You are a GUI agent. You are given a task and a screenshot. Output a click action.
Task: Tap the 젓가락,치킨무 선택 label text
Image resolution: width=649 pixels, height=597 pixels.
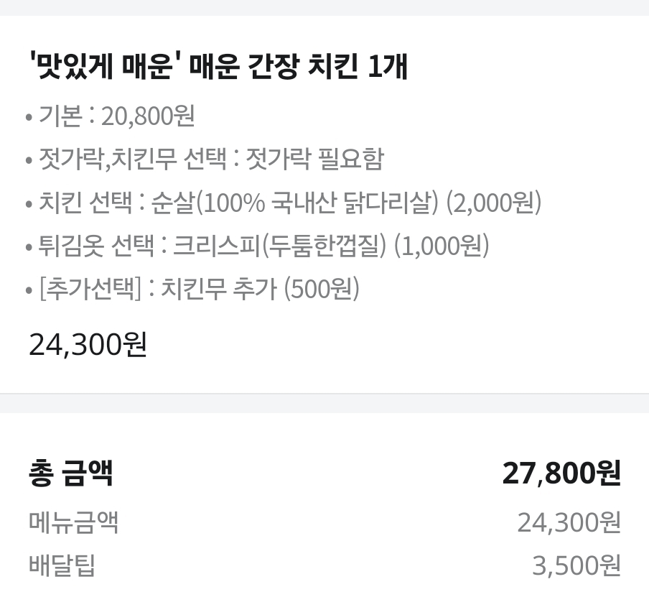pos(132,159)
